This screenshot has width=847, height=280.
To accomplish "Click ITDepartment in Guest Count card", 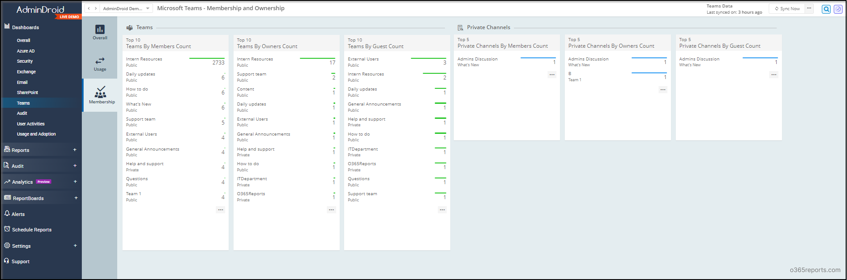I will pyautogui.click(x=363, y=149).
